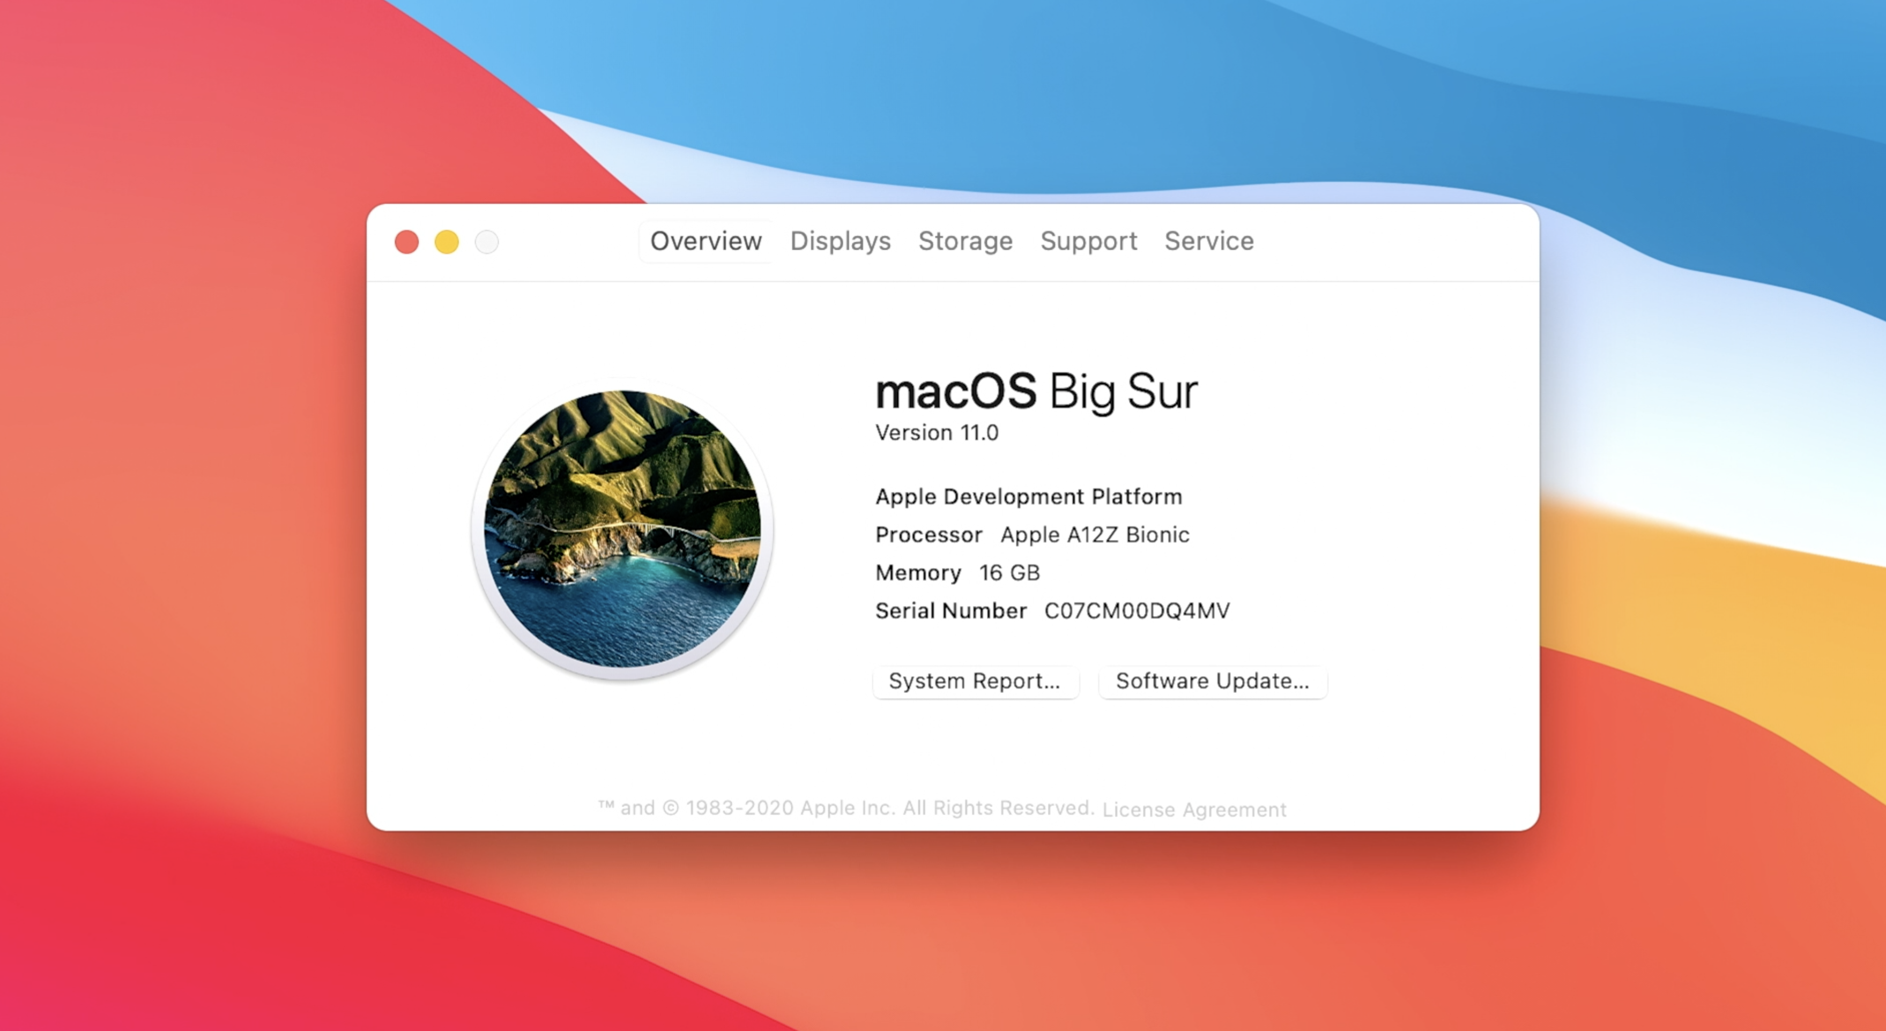Click the Apple Development Platform text
Screen dimensions: 1886x1031
click(x=1028, y=497)
